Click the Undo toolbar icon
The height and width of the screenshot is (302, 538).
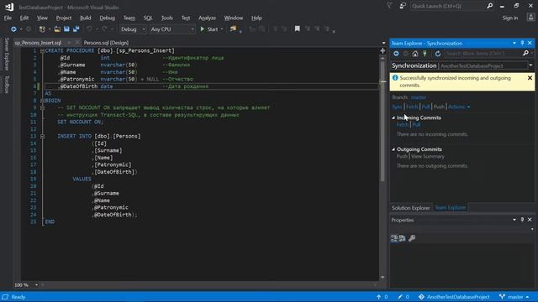[90, 29]
